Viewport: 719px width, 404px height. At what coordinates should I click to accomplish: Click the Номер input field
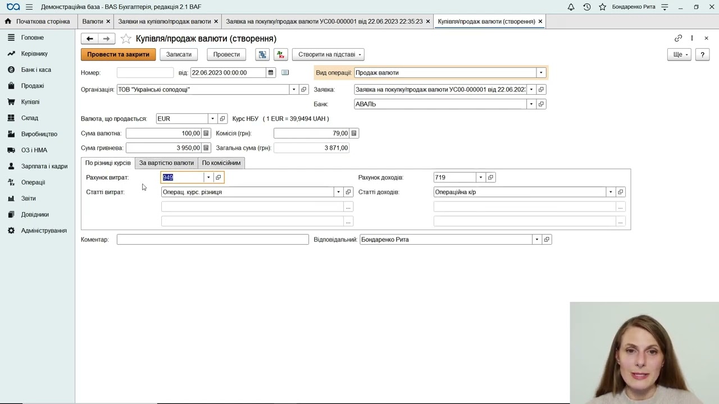[x=145, y=72]
